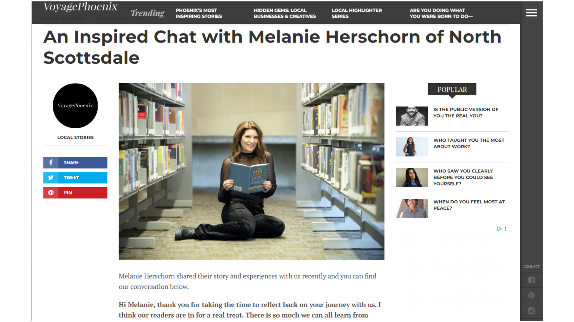Click the Facebook icon under Connect
Image resolution: width=574 pixels, height=322 pixels.
click(531, 280)
